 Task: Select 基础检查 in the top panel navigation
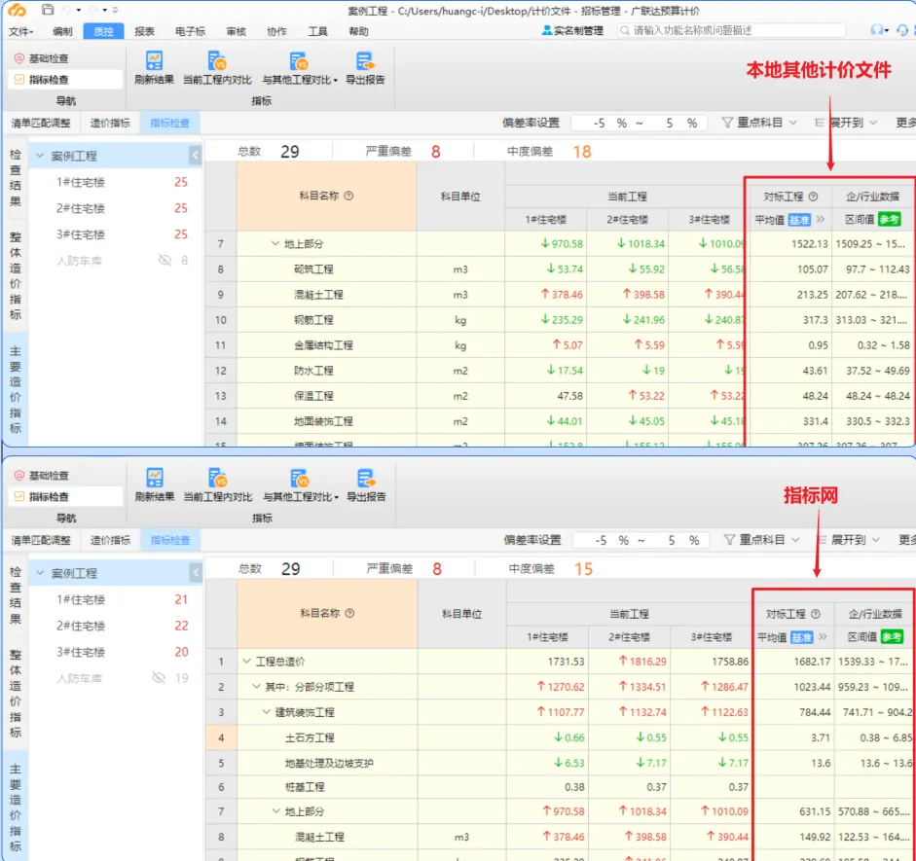point(42,58)
